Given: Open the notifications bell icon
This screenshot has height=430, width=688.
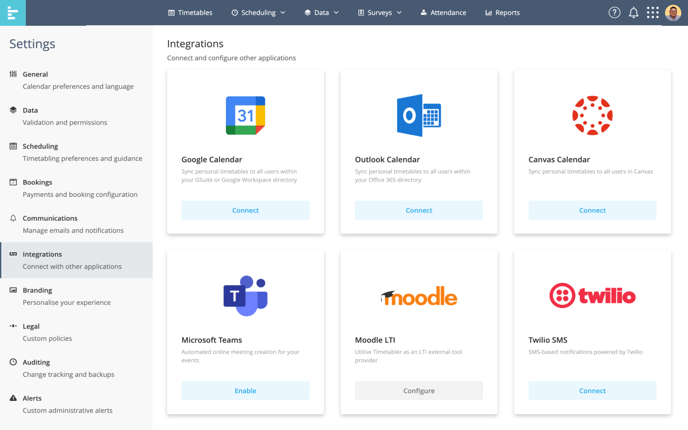Looking at the screenshot, I should click(x=634, y=12).
